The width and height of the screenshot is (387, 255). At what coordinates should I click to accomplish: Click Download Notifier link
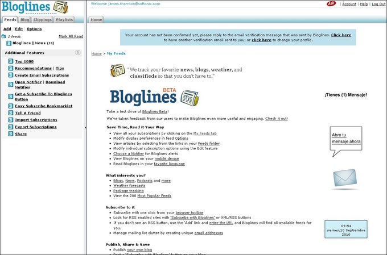[55, 82]
